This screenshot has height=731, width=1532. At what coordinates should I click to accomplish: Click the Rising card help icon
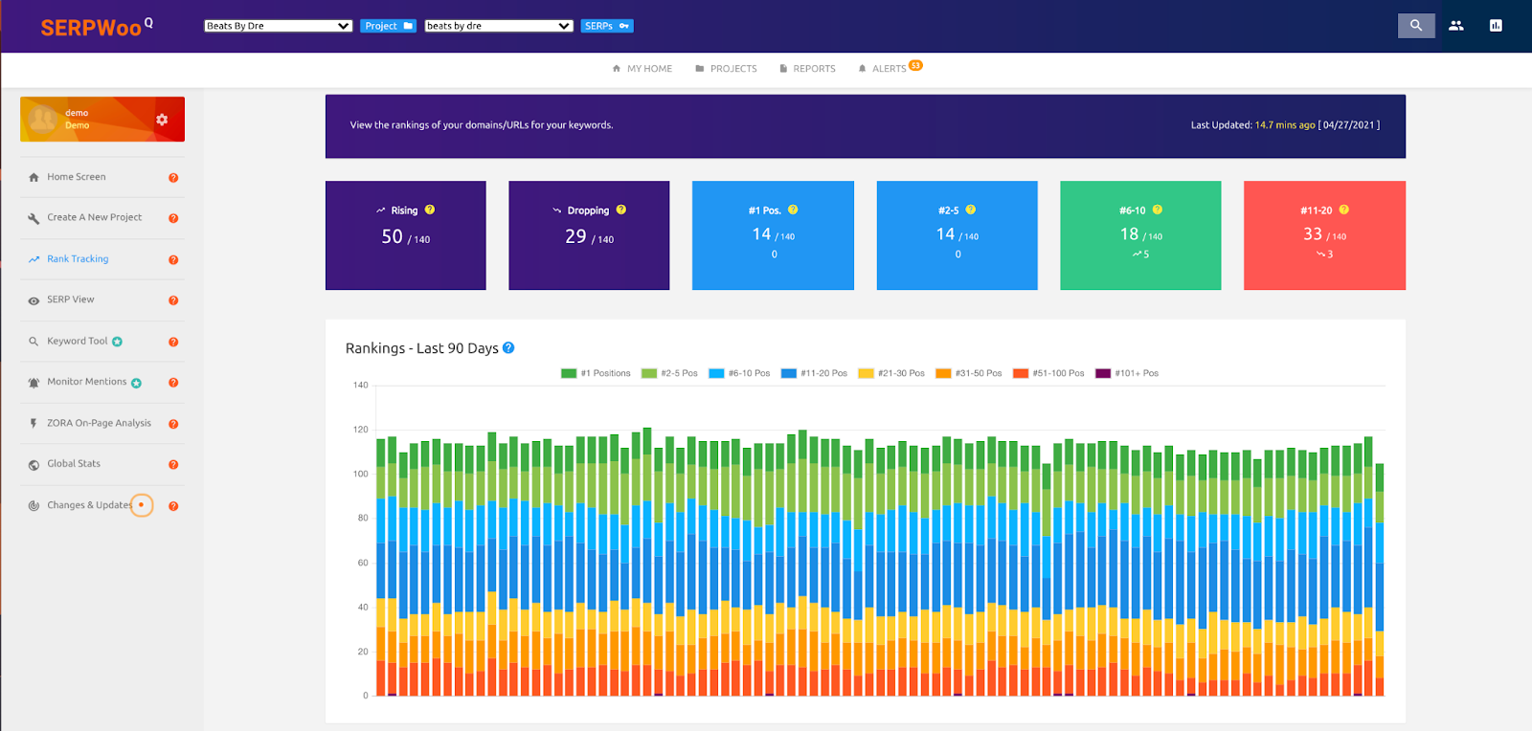[430, 210]
